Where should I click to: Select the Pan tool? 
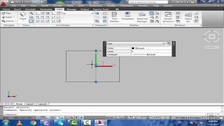(6, 13)
